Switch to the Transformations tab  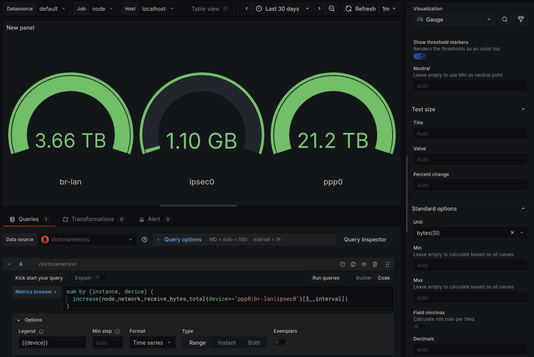pyautogui.click(x=93, y=219)
